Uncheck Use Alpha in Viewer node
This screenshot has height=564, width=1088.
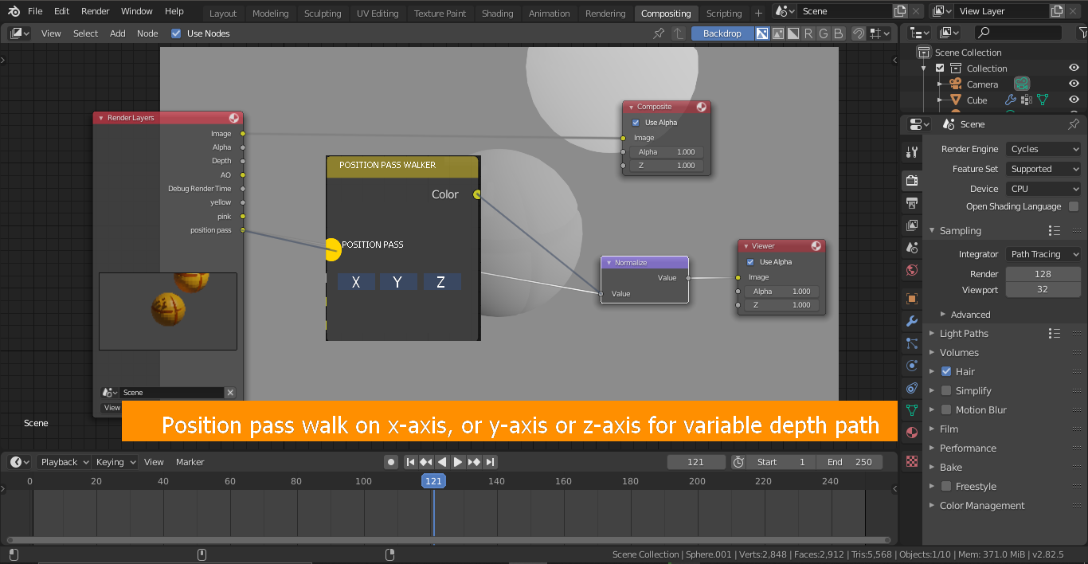tap(750, 262)
